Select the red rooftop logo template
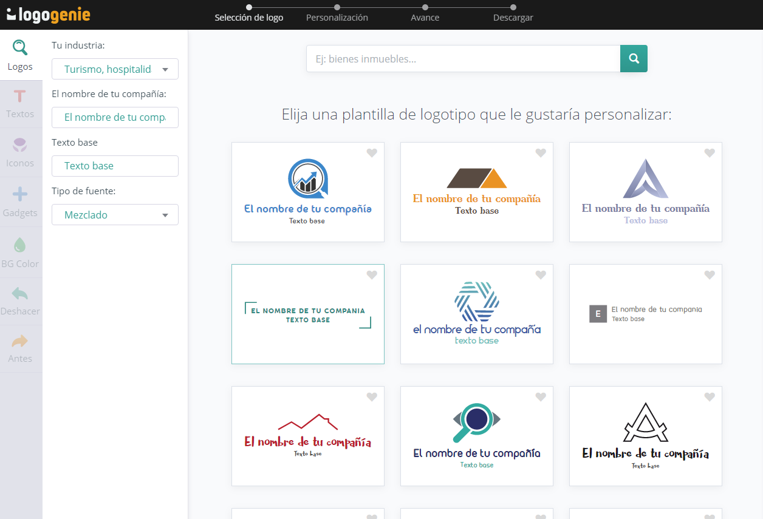Screen dimensions: 763x519 308,436
